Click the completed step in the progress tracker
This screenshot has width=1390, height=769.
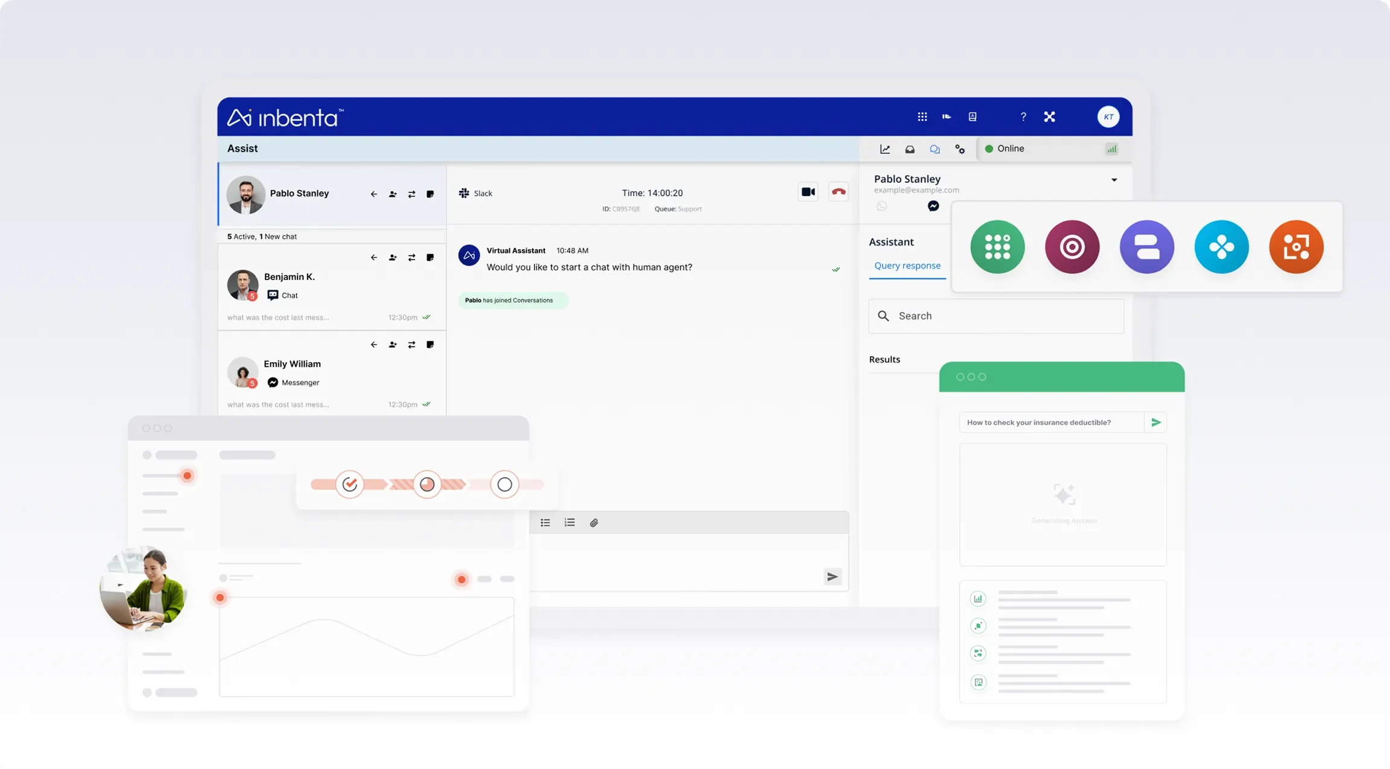tap(350, 483)
